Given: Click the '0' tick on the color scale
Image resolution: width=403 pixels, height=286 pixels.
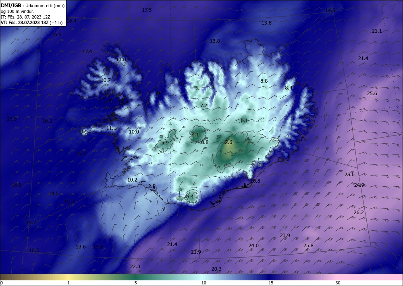Looking at the screenshot, I should coord(2,283).
